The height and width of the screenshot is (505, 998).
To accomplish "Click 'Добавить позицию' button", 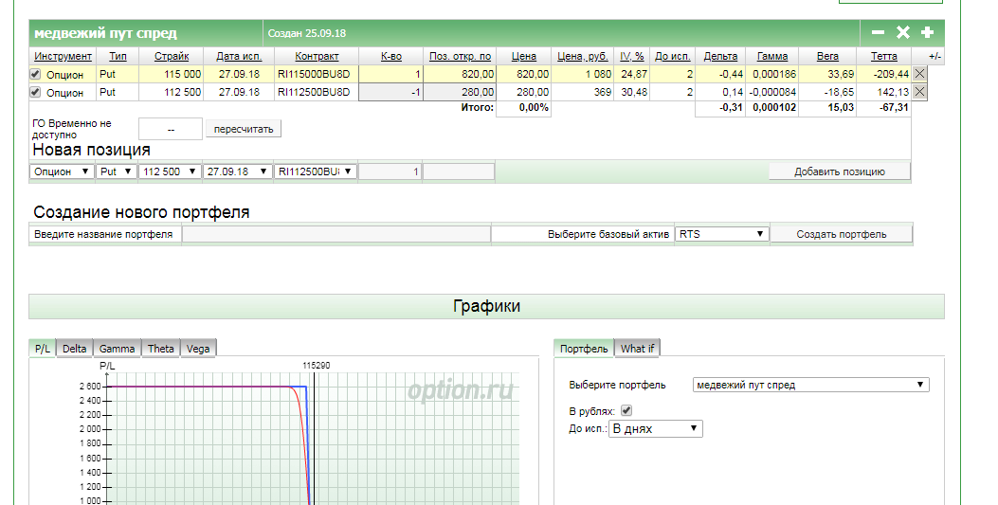I will coord(839,171).
